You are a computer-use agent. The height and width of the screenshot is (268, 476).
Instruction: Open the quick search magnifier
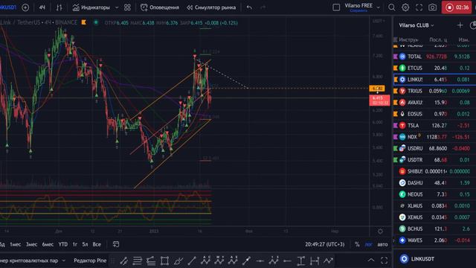[x=392, y=7]
